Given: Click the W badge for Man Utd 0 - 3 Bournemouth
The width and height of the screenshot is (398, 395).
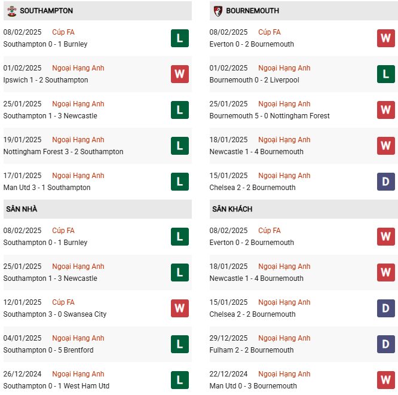Looking at the screenshot, I should click(x=385, y=380).
